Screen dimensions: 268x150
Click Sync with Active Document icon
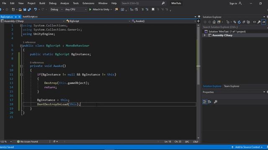coord(234,22)
